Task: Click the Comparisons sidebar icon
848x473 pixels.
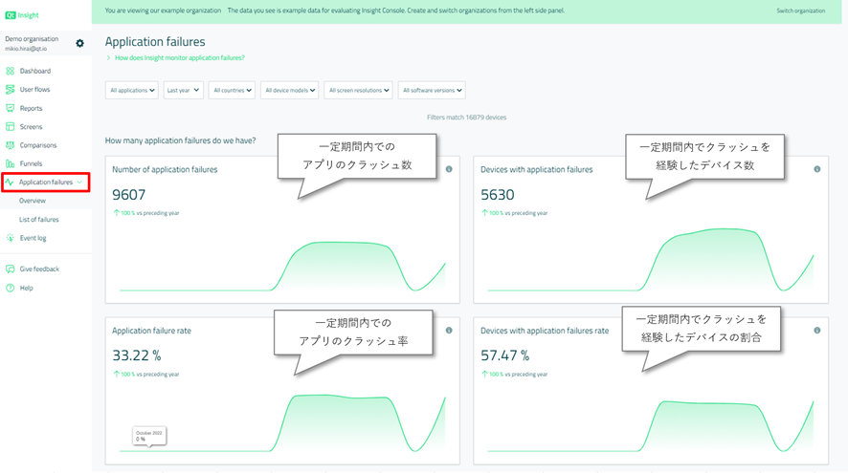Action: (x=11, y=145)
